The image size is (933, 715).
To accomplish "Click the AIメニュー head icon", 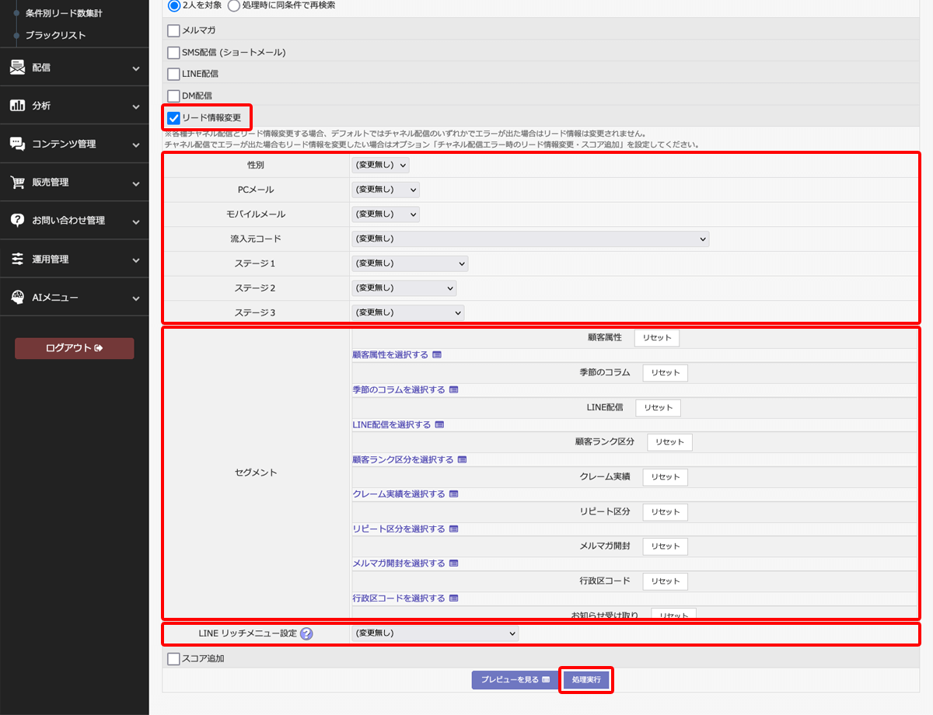I will (17, 298).
